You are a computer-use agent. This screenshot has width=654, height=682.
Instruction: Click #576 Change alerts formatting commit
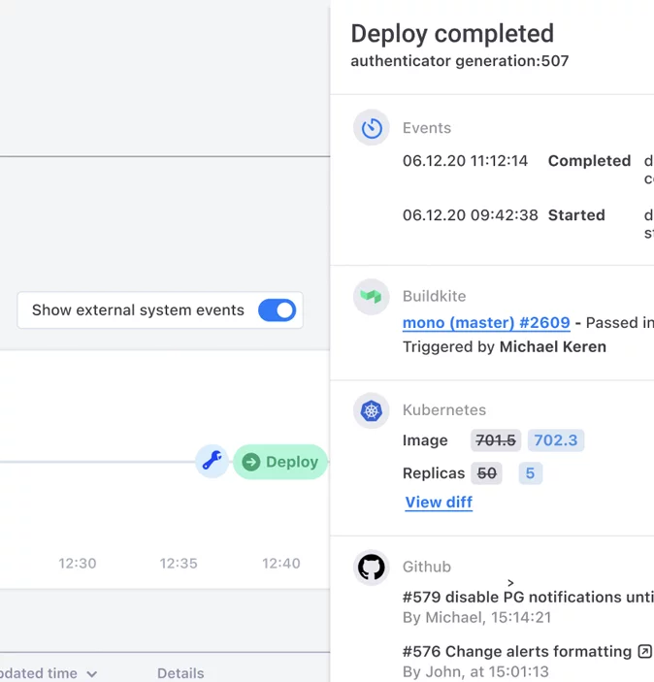(x=517, y=652)
